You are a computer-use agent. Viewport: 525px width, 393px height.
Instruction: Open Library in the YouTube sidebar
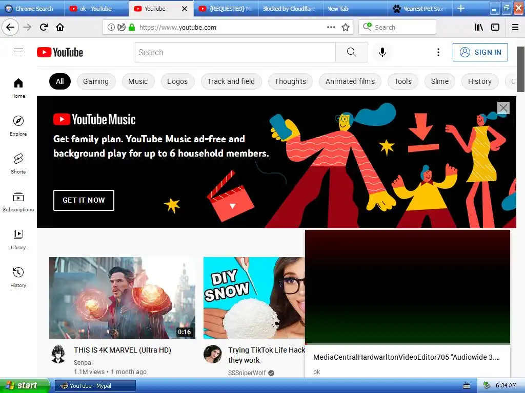pyautogui.click(x=18, y=239)
